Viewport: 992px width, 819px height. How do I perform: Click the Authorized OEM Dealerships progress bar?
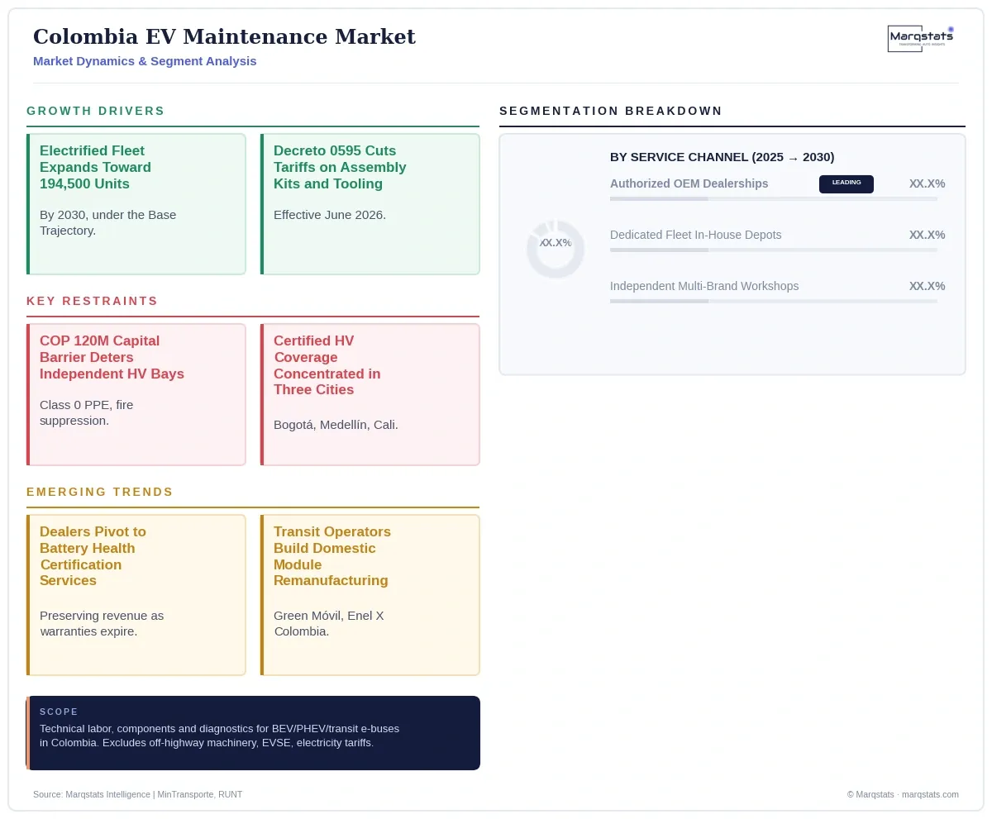(774, 199)
